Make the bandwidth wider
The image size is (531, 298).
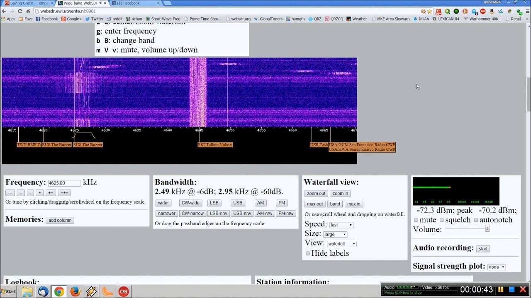[x=163, y=203]
